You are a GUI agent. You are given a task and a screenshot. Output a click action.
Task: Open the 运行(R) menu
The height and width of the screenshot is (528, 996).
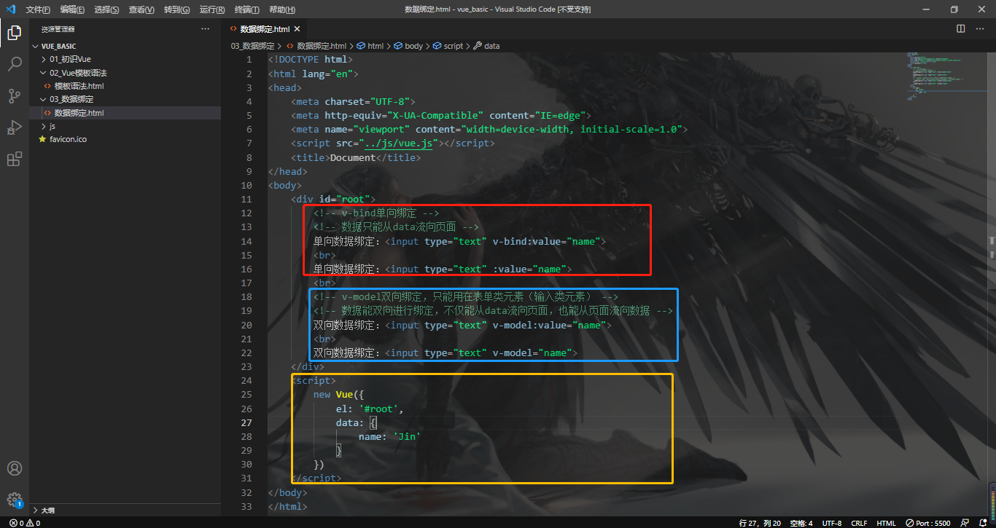tap(211, 9)
